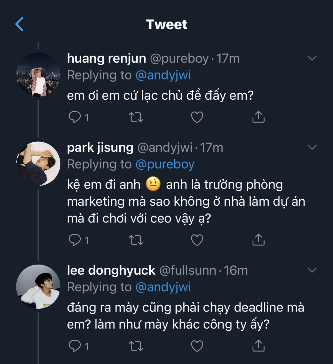333x364 pixels.
Task: Open options chevron on huang renjun's tweet
Action: point(312,58)
